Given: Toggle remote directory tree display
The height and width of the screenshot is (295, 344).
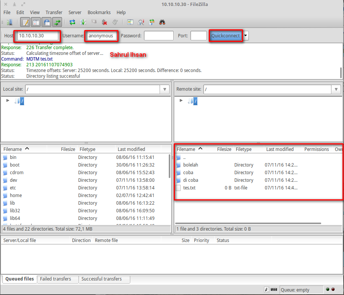Looking at the screenshot, I should (46, 22).
